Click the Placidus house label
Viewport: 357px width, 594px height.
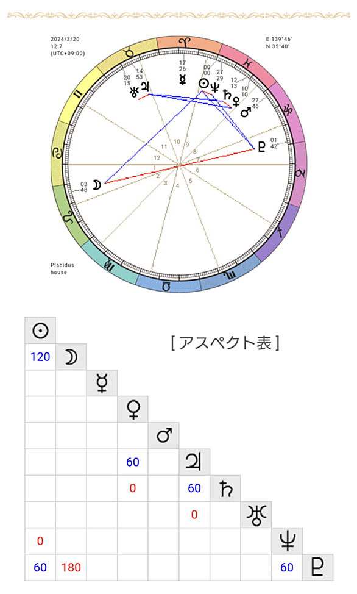(63, 268)
